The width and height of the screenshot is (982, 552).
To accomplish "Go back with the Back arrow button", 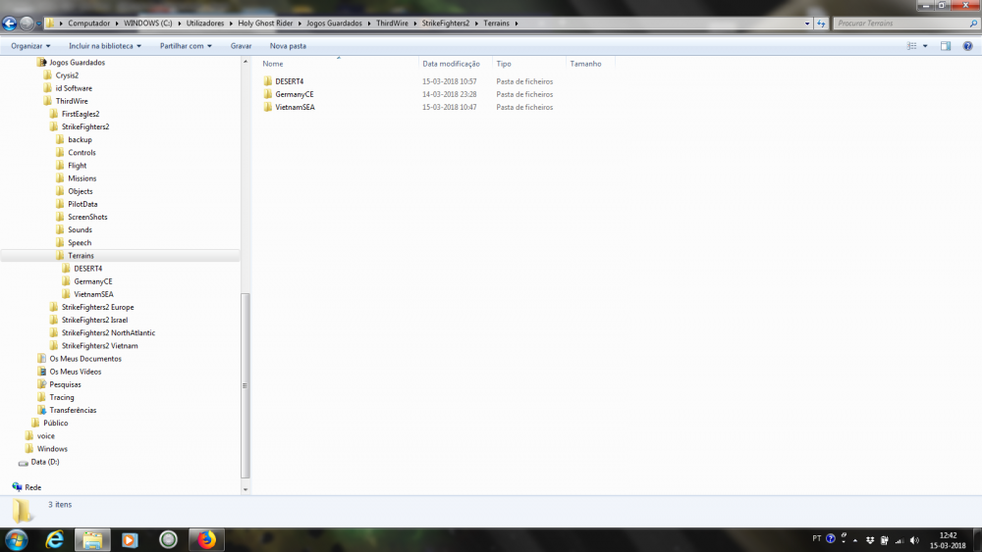I will point(10,24).
